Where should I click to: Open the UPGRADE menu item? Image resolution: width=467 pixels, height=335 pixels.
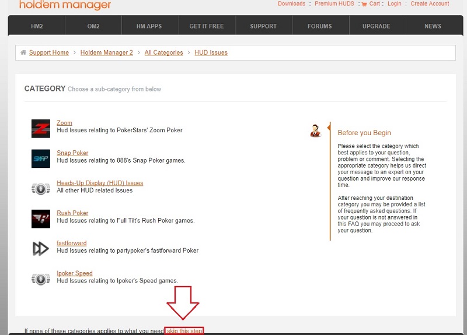pyautogui.click(x=376, y=26)
